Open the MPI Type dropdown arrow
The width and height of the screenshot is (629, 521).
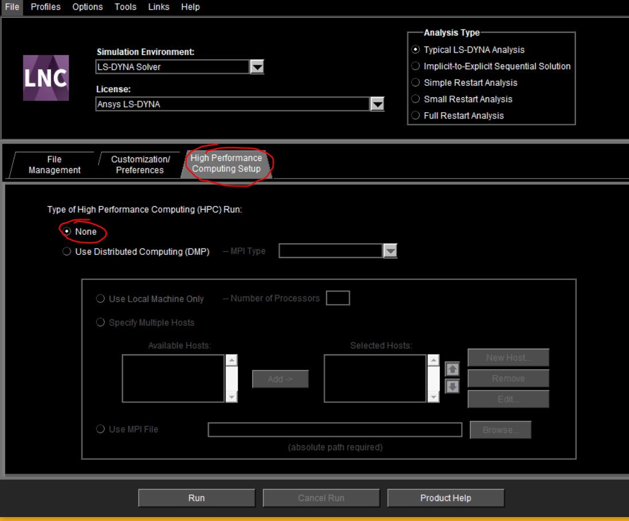pos(390,251)
